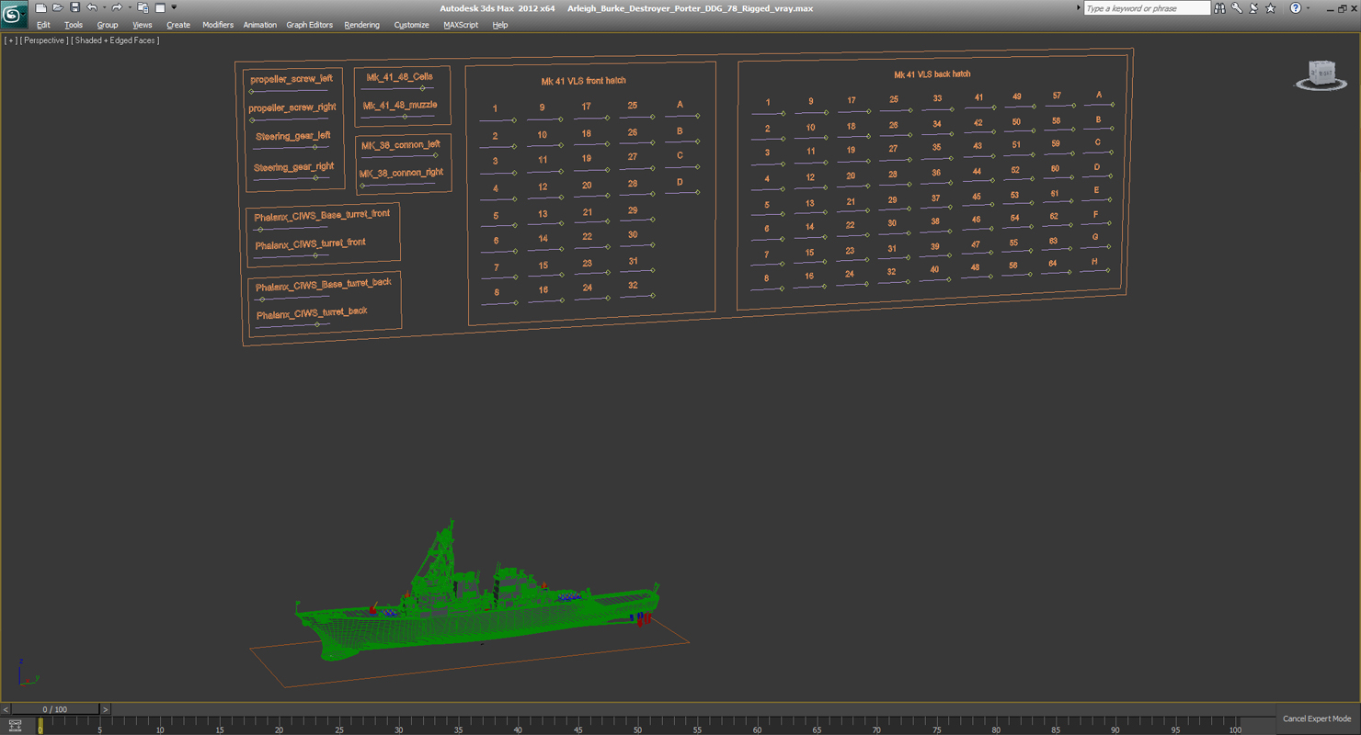Click the viewport [+] general menu label
Viewport: 1361px width, 735px height.
coord(10,40)
